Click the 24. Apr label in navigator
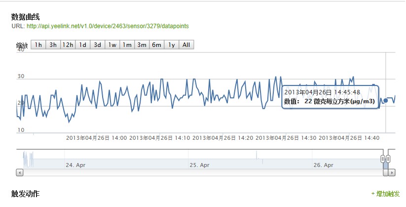The image size is (406, 207). coord(75,165)
